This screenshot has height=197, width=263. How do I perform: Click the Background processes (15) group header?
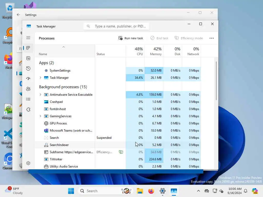[x=63, y=87]
